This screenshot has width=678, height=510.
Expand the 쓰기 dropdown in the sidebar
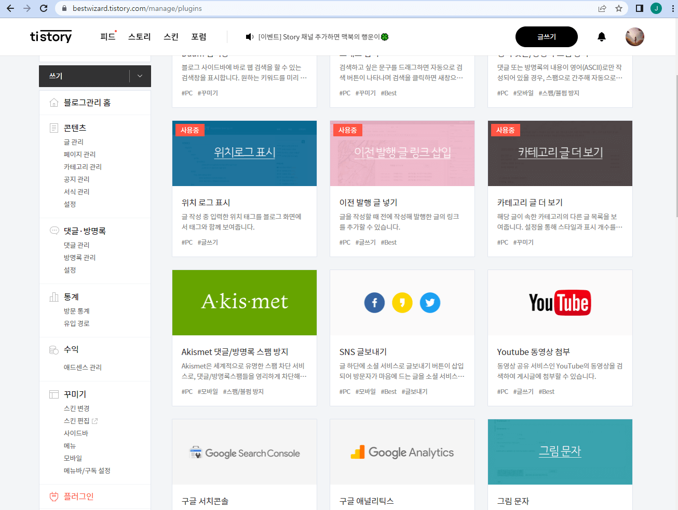click(139, 76)
